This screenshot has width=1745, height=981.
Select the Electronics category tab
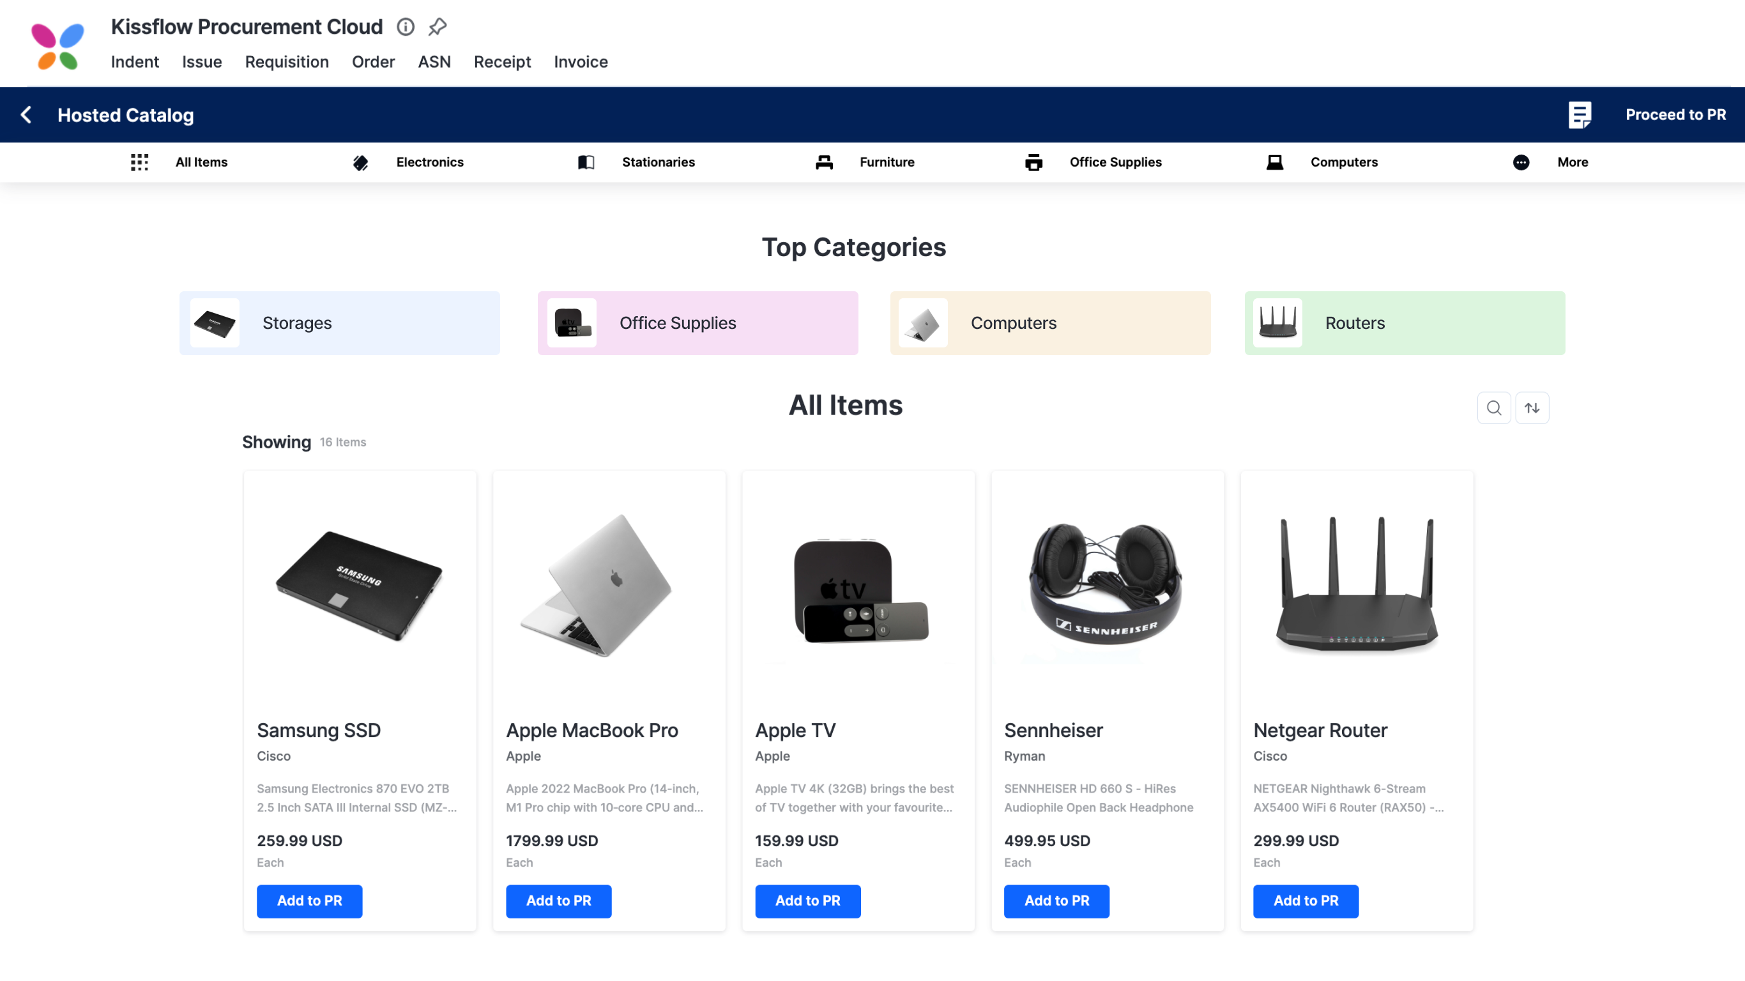pyautogui.click(x=430, y=162)
